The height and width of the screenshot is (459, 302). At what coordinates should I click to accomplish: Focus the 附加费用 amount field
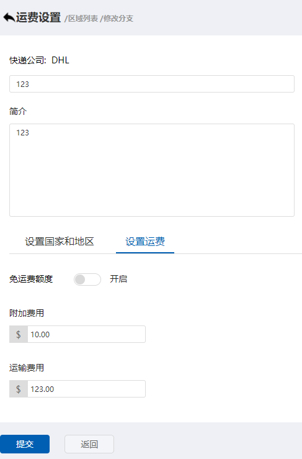(87, 334)
